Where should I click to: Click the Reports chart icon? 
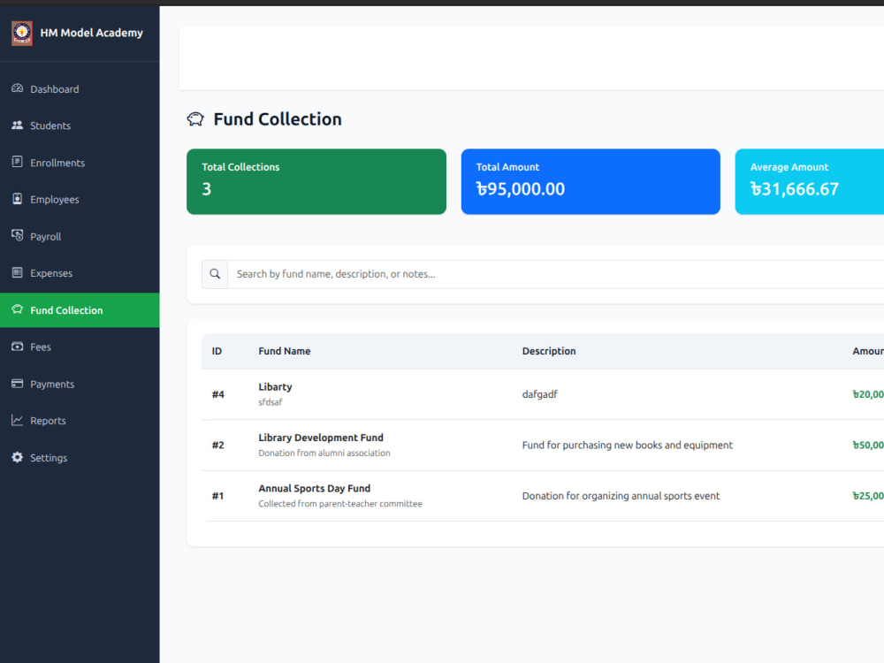[18, 420]
